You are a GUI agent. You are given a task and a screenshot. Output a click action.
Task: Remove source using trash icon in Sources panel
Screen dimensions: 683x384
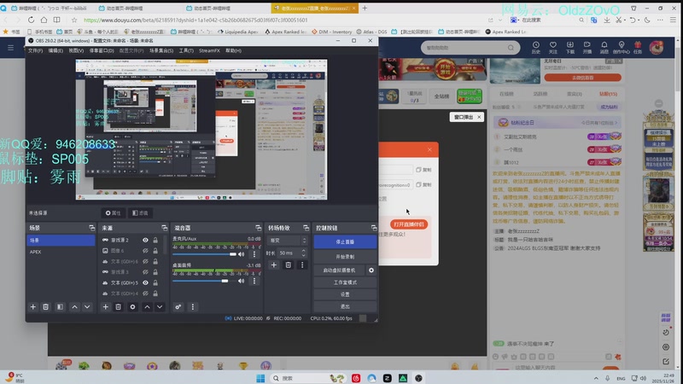point(118,307)
